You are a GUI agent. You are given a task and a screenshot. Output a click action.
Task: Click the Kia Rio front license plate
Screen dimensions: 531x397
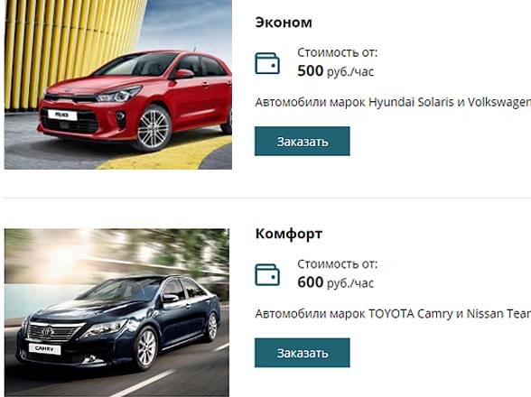[x=62, y=115]
